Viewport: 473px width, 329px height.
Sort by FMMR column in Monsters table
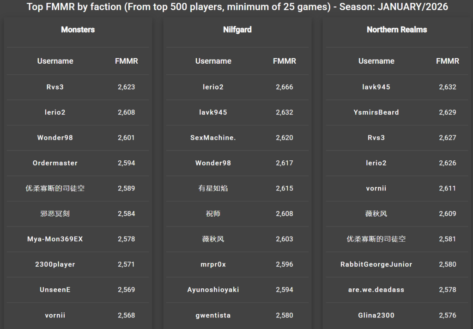[126, 61]
